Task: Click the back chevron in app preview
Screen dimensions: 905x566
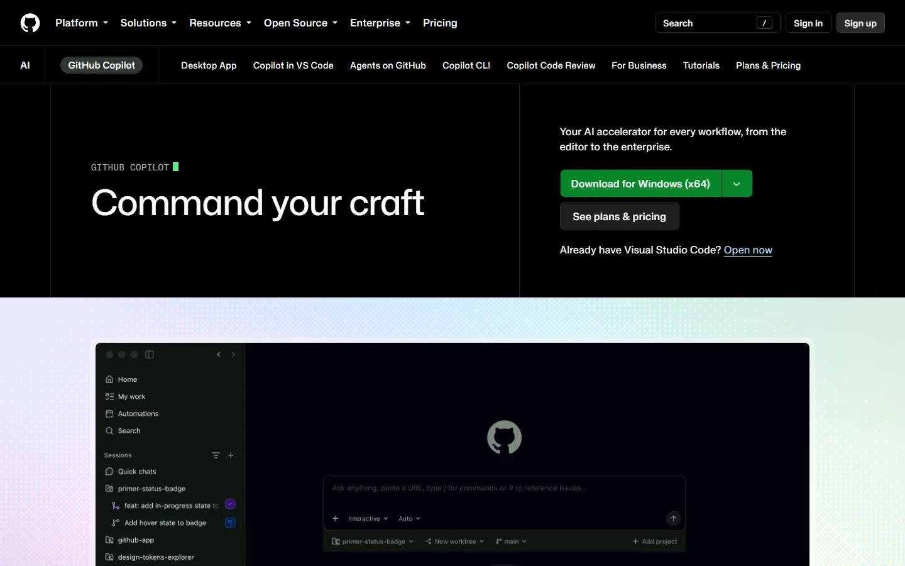Action: [219, 355]
